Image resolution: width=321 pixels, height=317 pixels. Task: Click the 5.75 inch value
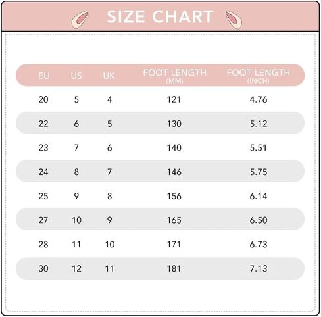point(259,172)
